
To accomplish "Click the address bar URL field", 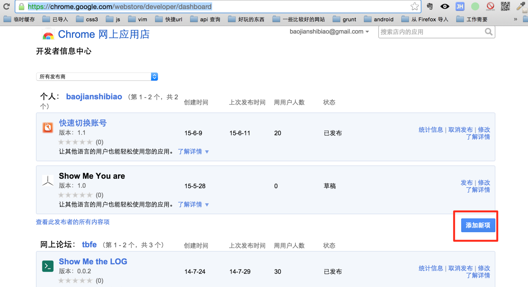I will coord(218,7).
